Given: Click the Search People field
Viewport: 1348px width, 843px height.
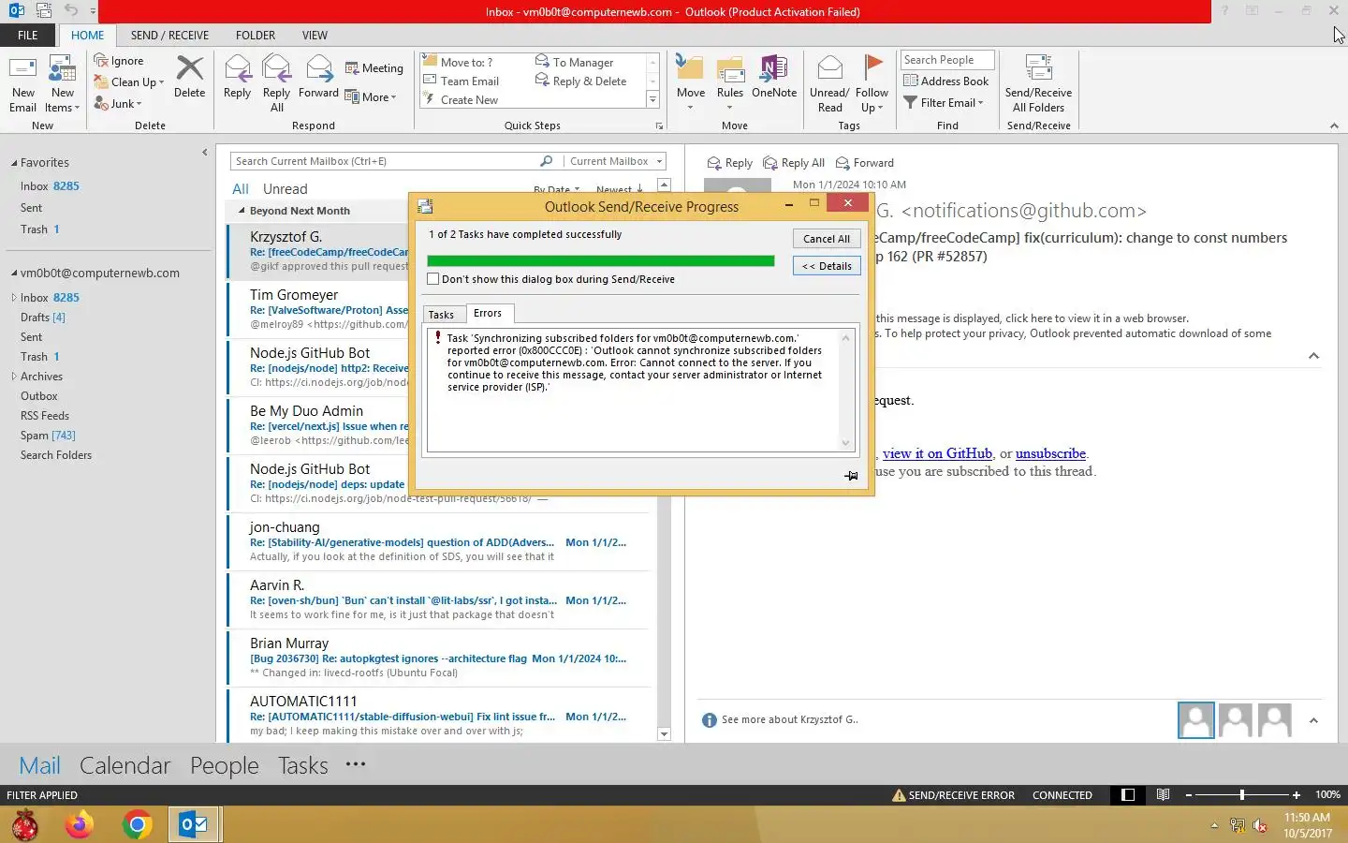Looking at the screenshot, I should pyautogui.click(x=947, y=60).
